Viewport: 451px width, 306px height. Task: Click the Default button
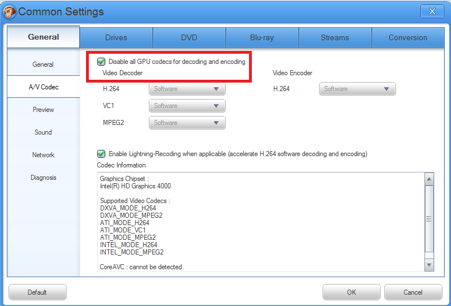pyautogui.click(x=37, y=292)
